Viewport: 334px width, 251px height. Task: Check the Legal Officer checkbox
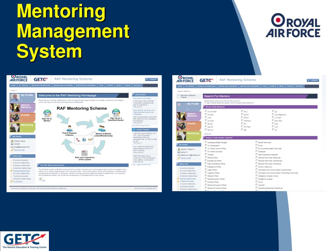pyautogui.click(x=206, y=170)
